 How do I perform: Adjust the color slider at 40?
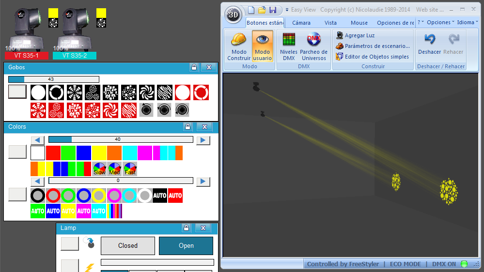coord(121,139)
